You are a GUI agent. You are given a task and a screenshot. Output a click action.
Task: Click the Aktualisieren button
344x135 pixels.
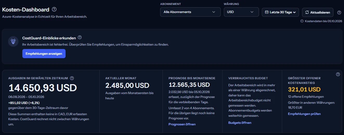pyautogui.click(x=318, y=12)
